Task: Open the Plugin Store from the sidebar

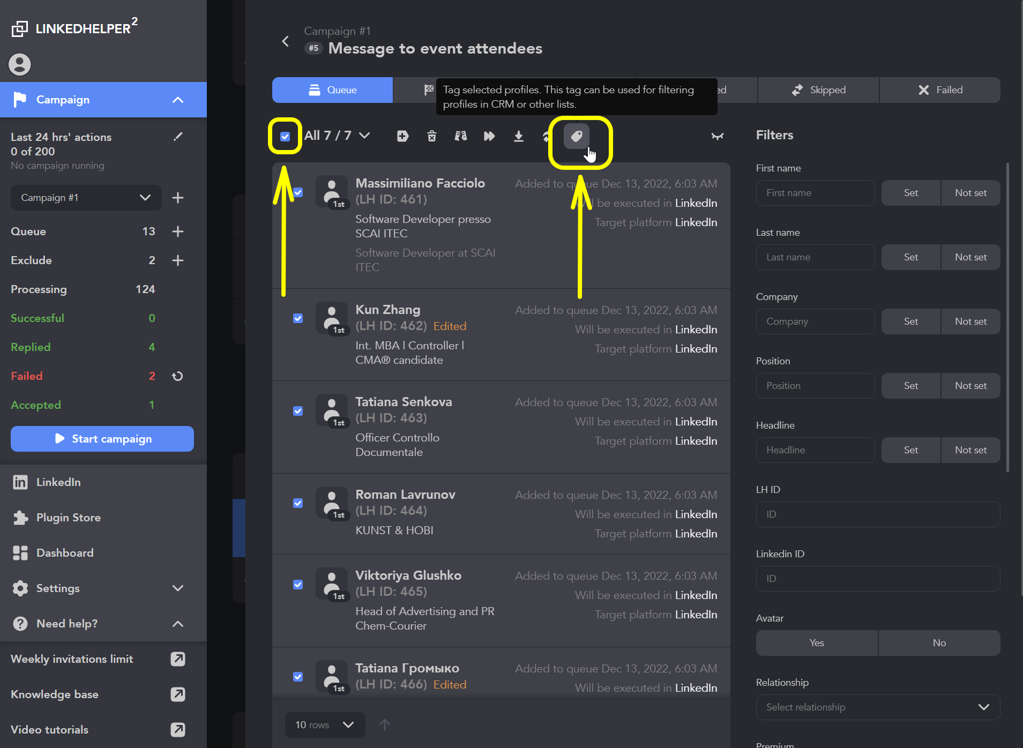Action: [x=68, y=517]
